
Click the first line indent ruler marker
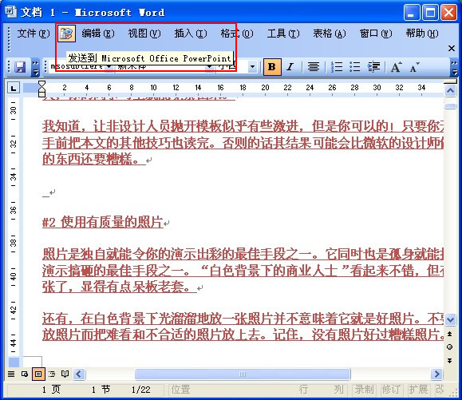tap(41, 83)
